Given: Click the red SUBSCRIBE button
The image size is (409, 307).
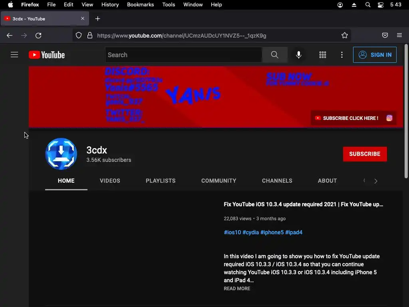Looking at the screenshot, I should click(365, 154).
